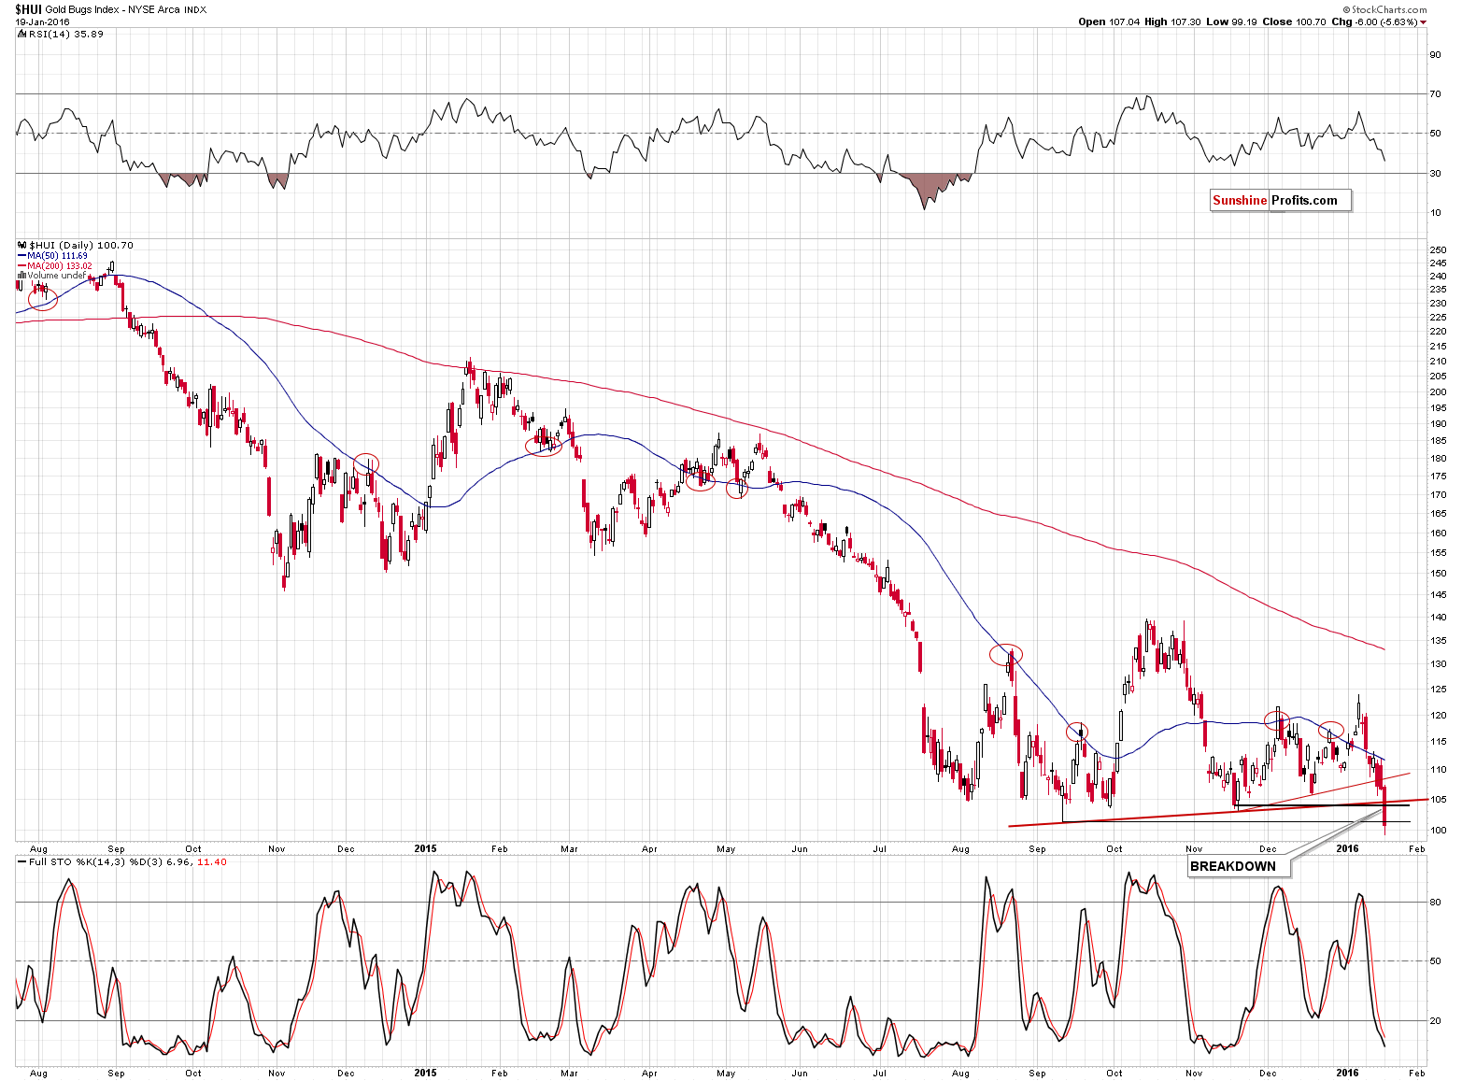The height and width of the screenshot is (1081, 1462).
Task: Click the 2016 label on price axis
Action: click(x=1347, y=848)
